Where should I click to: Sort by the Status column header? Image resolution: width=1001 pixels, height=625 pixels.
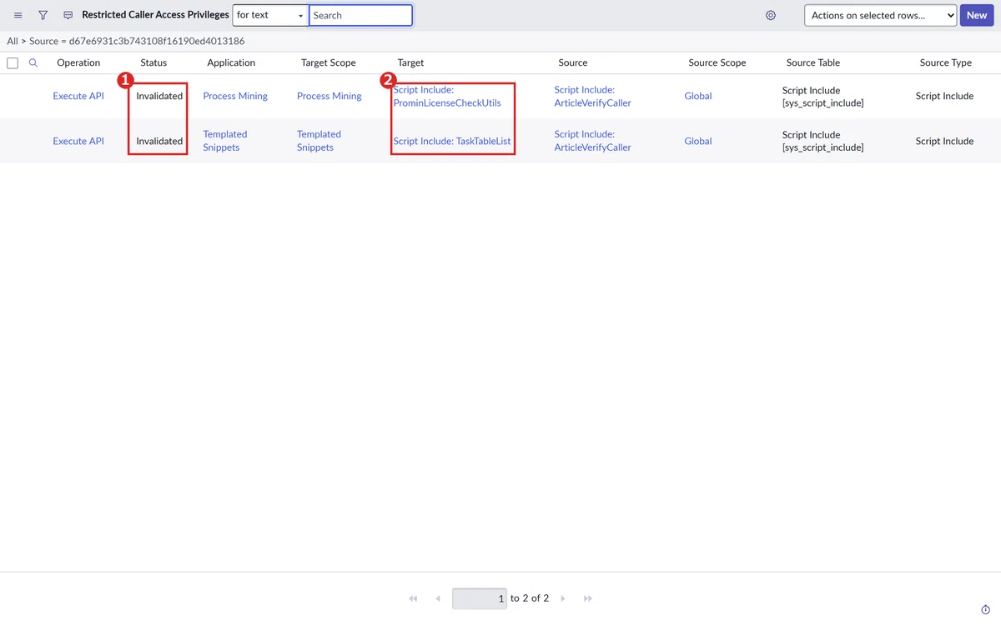[153, 62]
